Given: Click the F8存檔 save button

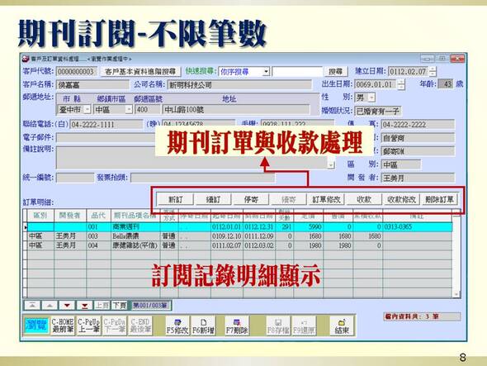Looking at the screenshot, I should click(278, 326).
